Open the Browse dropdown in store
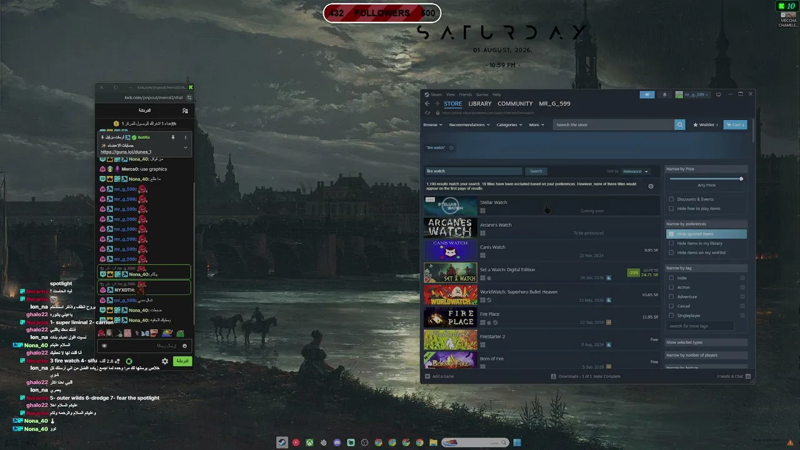Viewport: 800px width, 450px height. click(432, 125)
